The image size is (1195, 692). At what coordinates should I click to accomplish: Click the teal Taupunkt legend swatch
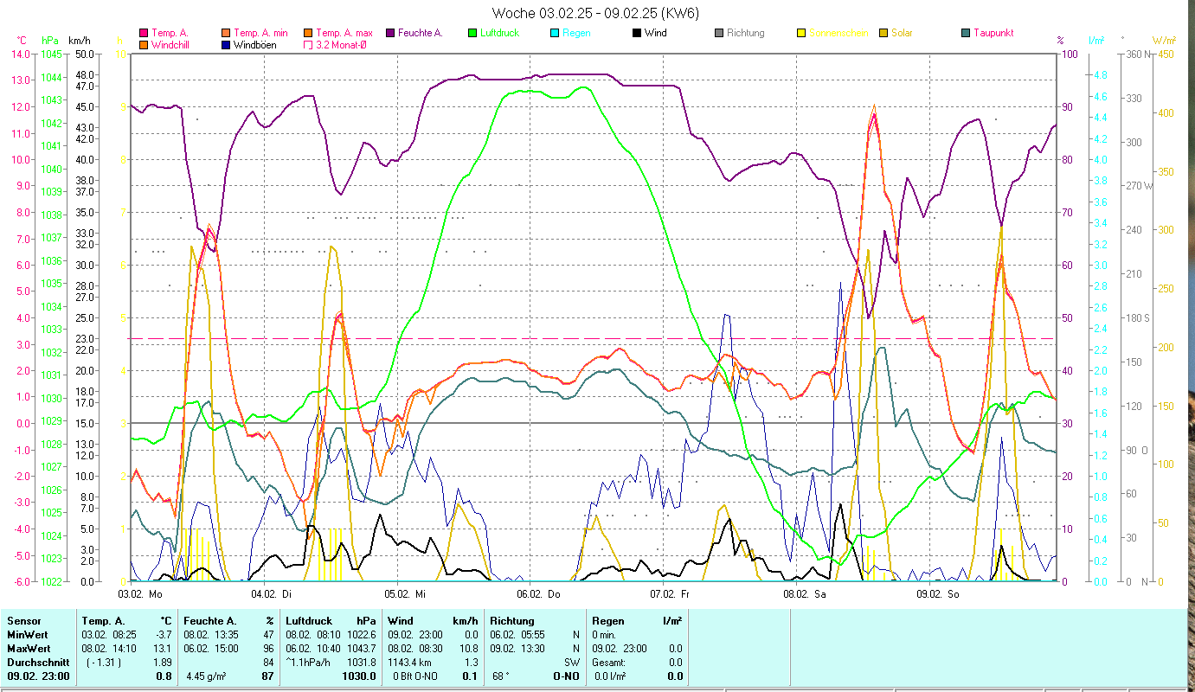coord(966,33)
